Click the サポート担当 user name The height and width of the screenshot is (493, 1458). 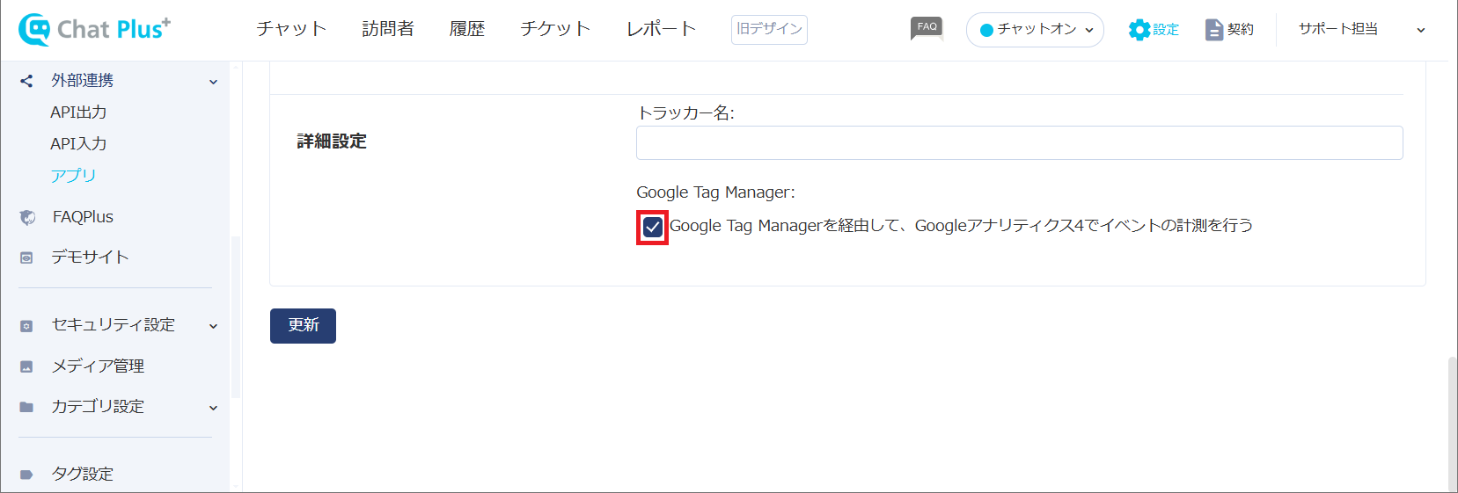(x=1338, y=29)
